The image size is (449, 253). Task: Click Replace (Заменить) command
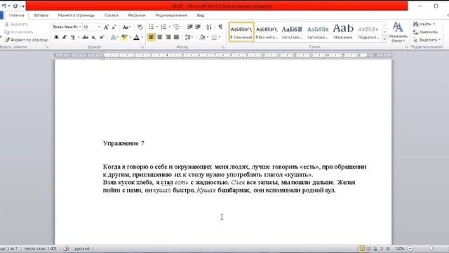pos(425,32)
